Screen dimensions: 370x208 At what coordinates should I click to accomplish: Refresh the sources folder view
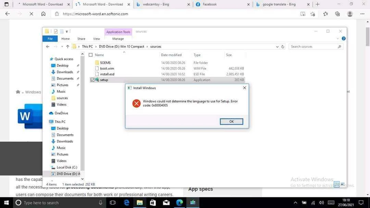(283, 47)
